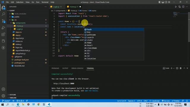Toggle Panel layout icon in title bar
Viewport: 190px width, 107px height.
[163, 2]
